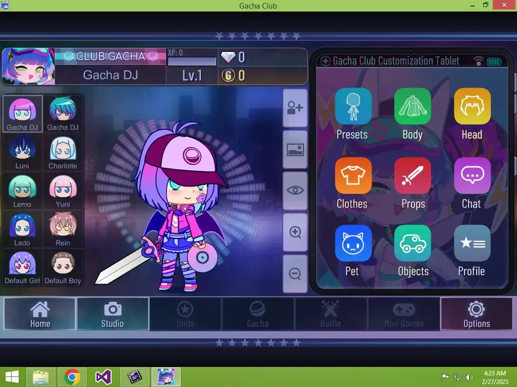
Task: Select the Rein character slot
Action: 63,229
